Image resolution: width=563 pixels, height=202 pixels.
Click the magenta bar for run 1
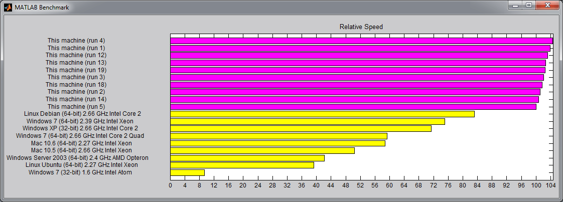click(360, 48)
